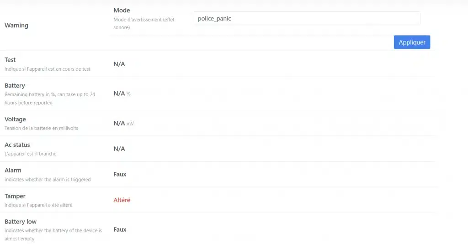The height and width of the screenshot is (244, 468).
Task: Click the Alarm row heading
Action: click(13, 171)
